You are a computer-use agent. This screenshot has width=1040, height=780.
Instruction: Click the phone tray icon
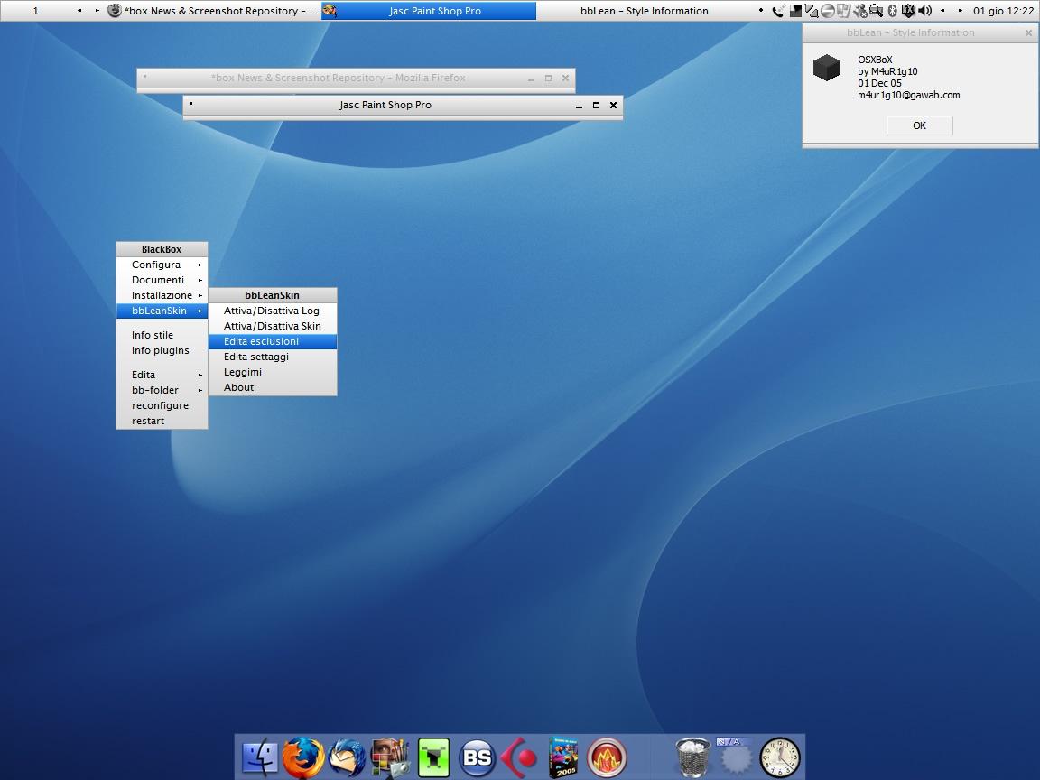point(777,11)
